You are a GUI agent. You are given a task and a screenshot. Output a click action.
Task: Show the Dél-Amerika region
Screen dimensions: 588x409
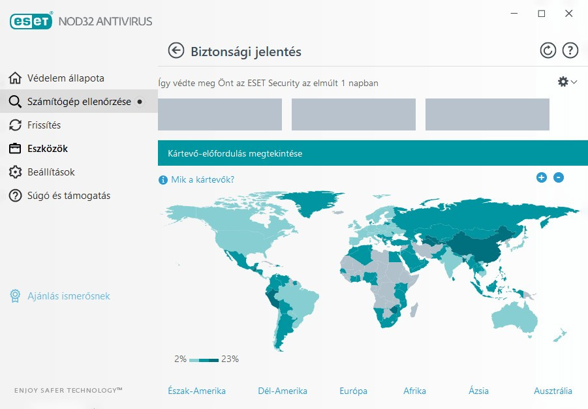pos(283,391)
